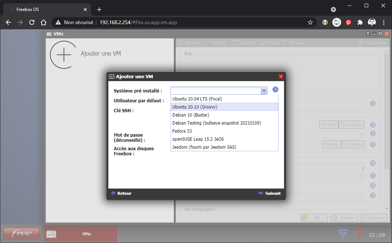Click the browser home icon
The height and width of the screenshot is (243, 392).
coord(44,22)
